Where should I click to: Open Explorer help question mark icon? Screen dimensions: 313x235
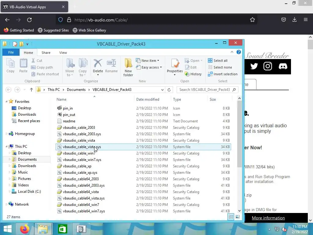tap(238, 52)
